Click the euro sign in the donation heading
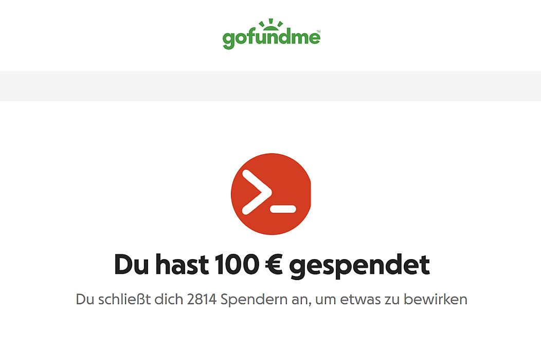541x350 pixels. 274,265
